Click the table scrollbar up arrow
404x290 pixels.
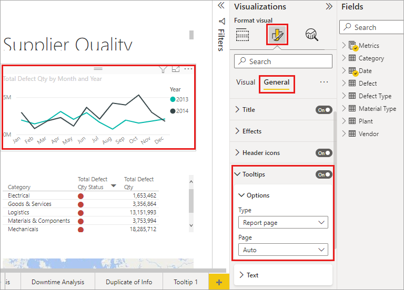coord(191,182)
